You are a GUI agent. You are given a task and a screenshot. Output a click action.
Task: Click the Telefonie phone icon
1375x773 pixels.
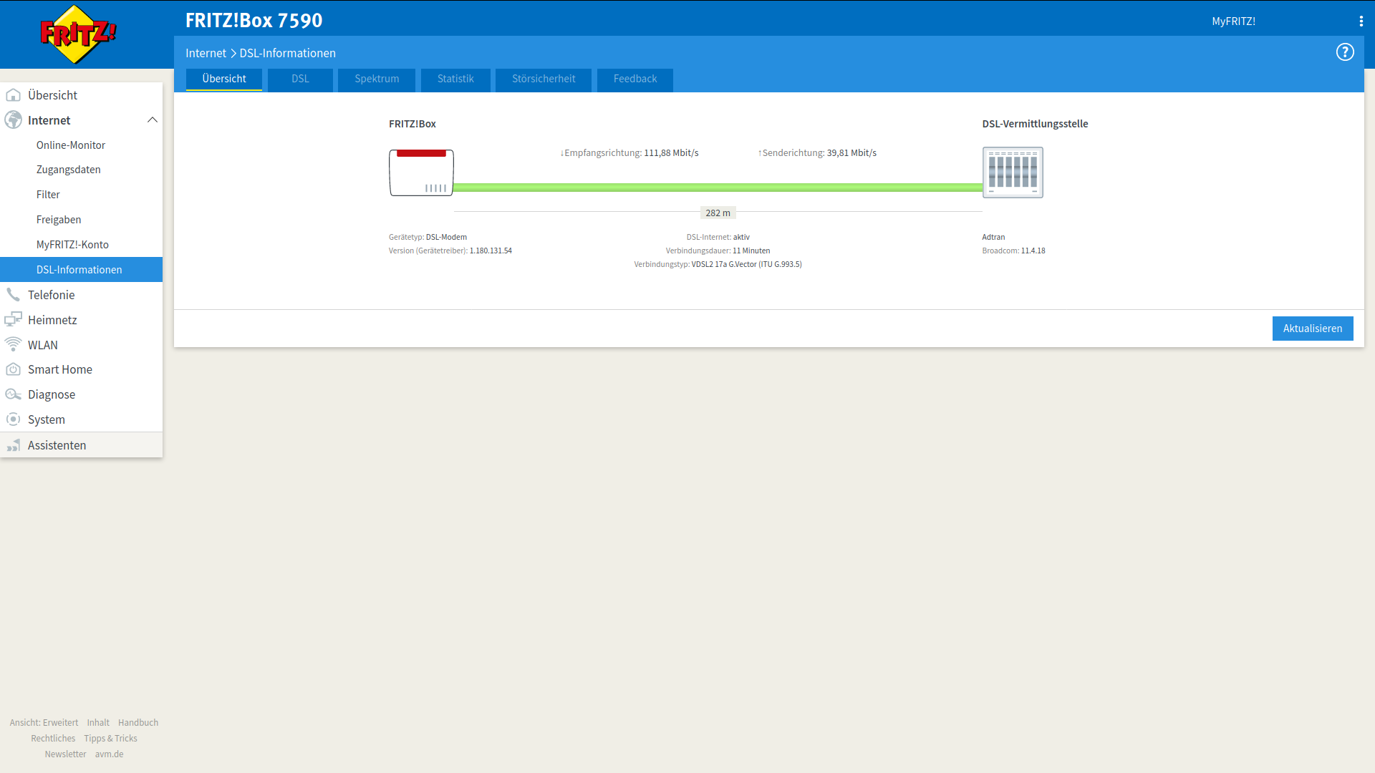coord(13,295)
